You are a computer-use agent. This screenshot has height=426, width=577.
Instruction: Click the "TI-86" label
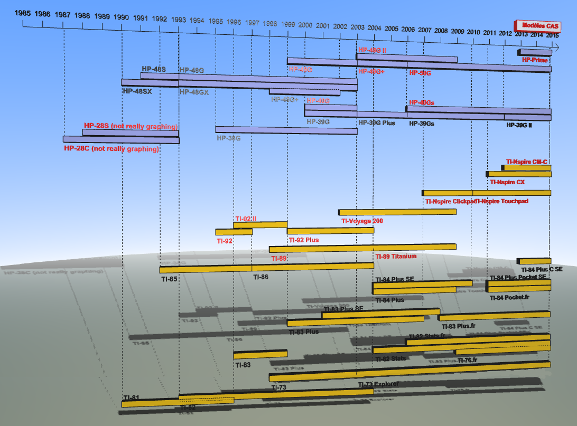click(x=260, y=277)
